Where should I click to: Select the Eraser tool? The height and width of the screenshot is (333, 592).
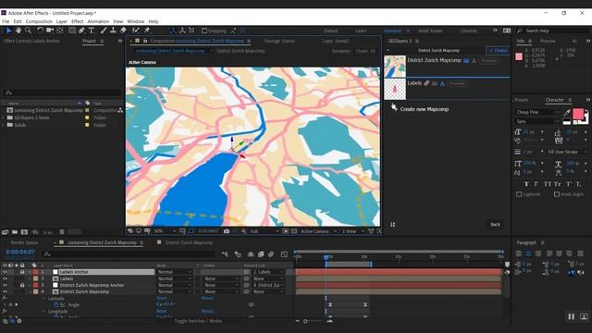123,31
